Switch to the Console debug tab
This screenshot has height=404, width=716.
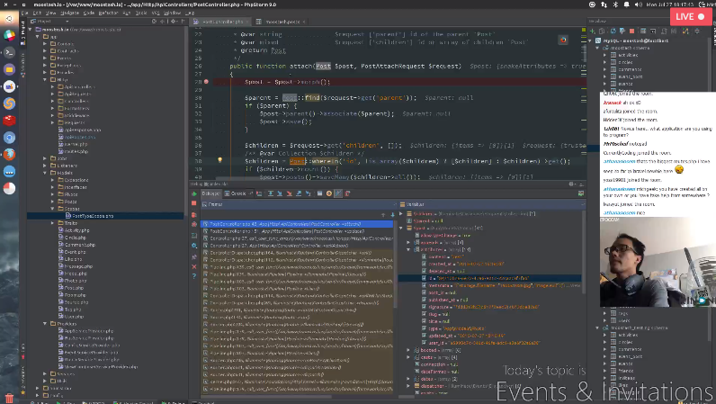point(237,193)
